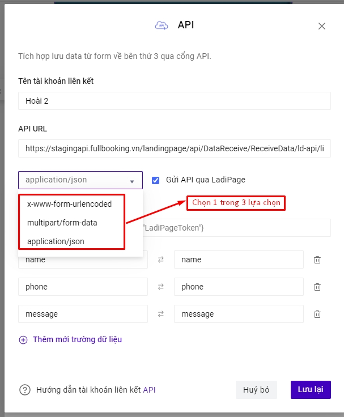
Task: Pick application/json from the dropdown list
Action: click(56, 241)
